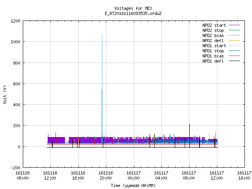Click the 'NPD1 start' legend label
Image resolution: width=252 pixels, height=189 pixels.
point(214,46)
